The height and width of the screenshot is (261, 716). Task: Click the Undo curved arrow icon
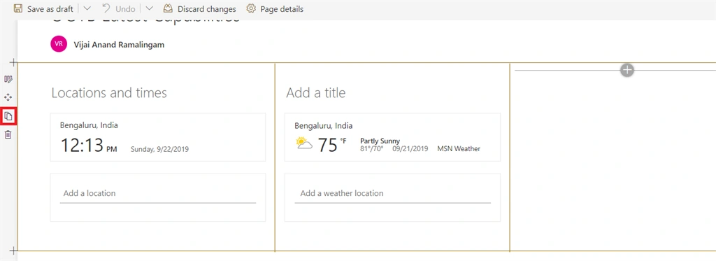tap(106, 8)
